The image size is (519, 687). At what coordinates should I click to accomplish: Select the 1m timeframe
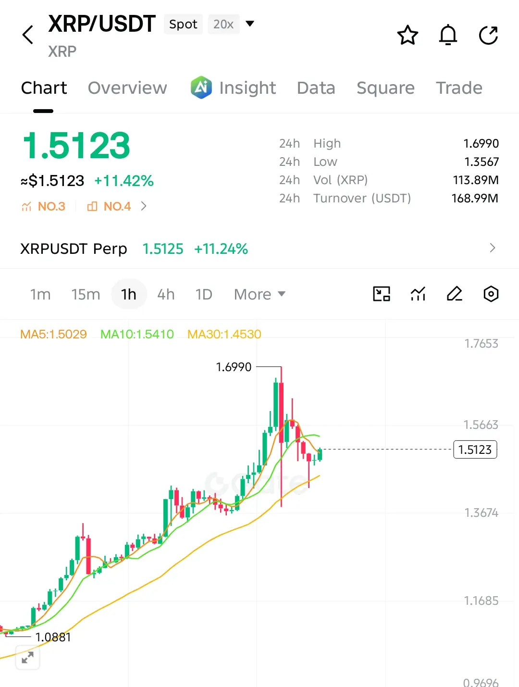[x=40, y=294]
